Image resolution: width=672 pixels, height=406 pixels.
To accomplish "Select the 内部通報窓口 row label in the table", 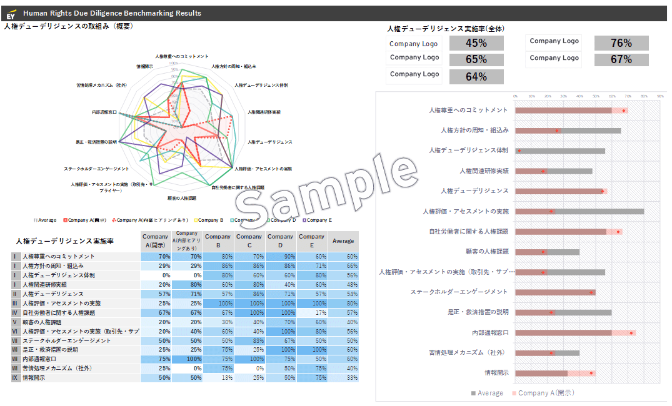I will 39,359.
